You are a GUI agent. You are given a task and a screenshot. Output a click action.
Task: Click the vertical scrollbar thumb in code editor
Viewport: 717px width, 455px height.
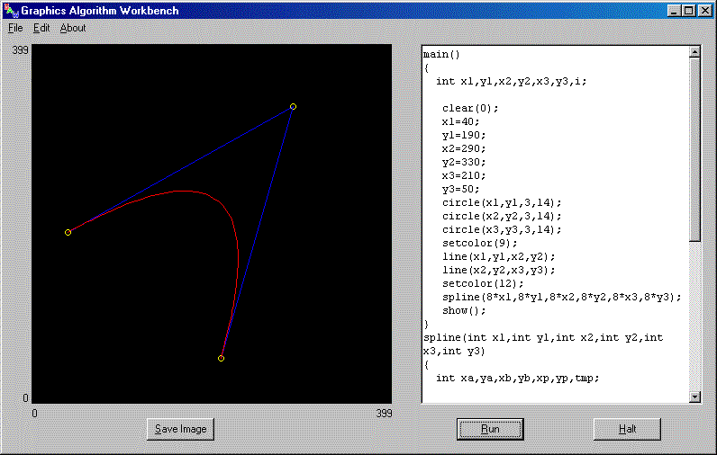(694, 149)
